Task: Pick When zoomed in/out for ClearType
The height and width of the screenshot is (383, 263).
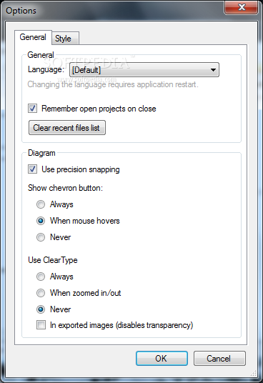Action: click(41, 293)
